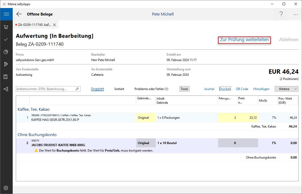302x194 pixels.
Task: Click the article search input field
Action: [46, 89]
